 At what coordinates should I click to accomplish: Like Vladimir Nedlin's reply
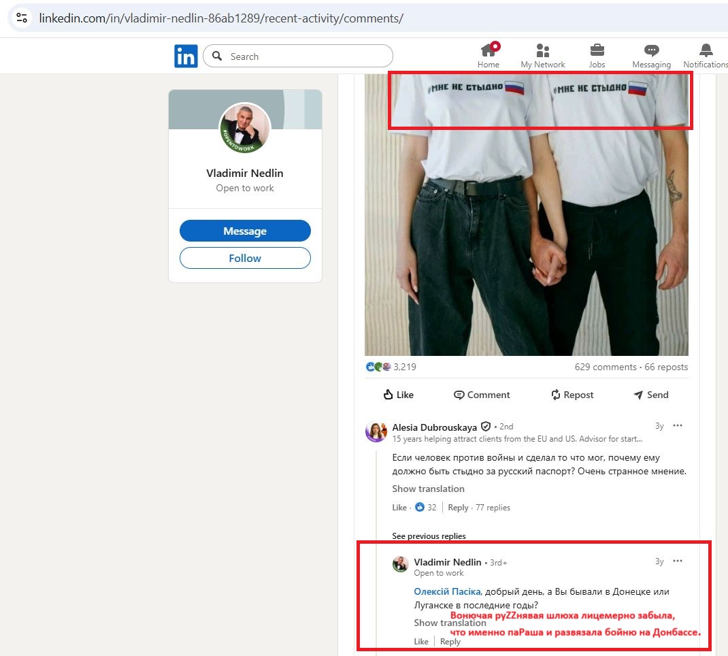[x=421, y=641]
